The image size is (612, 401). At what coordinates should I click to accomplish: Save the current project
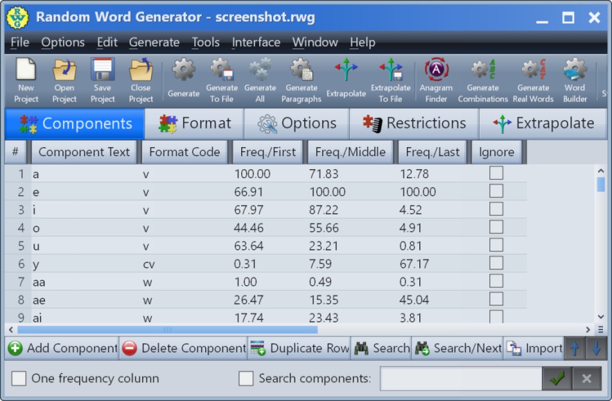(102, 80)
